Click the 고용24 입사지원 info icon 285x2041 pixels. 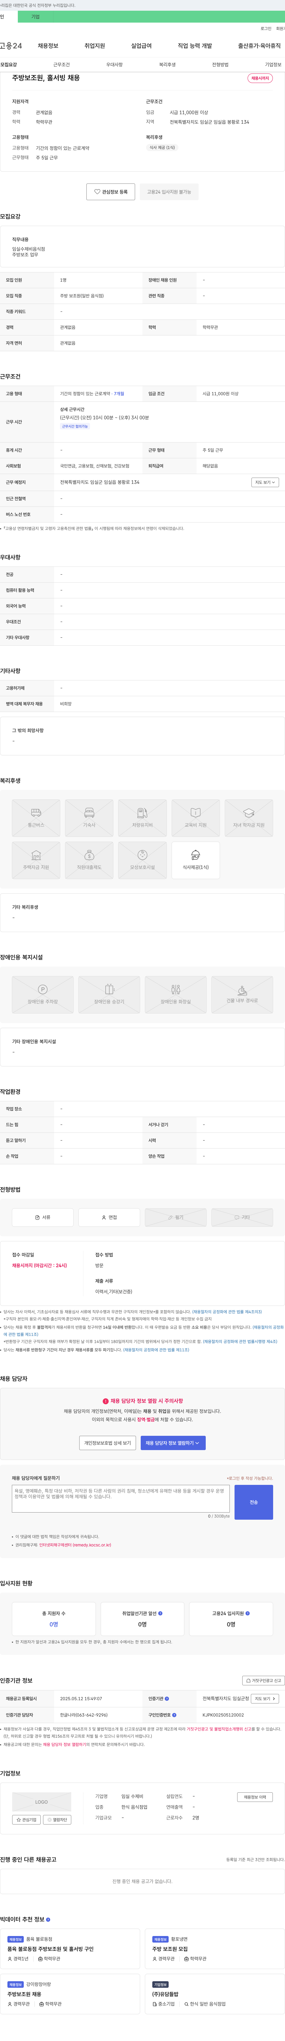coord(248,1613)
